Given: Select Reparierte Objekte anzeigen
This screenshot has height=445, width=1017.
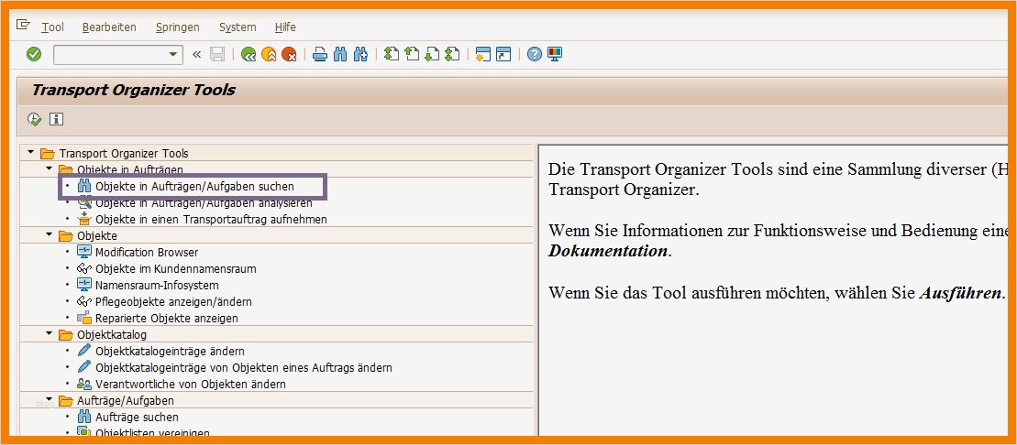Looking at the screenshot, I should coord(167,318).
